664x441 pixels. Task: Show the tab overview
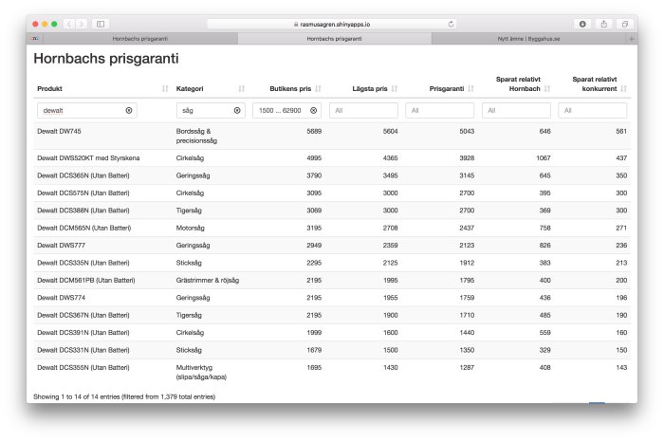coord(624,24)
